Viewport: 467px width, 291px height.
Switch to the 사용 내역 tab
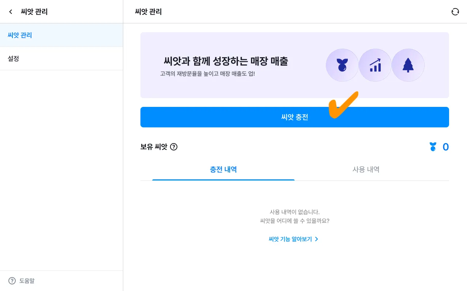click(366, 169)
